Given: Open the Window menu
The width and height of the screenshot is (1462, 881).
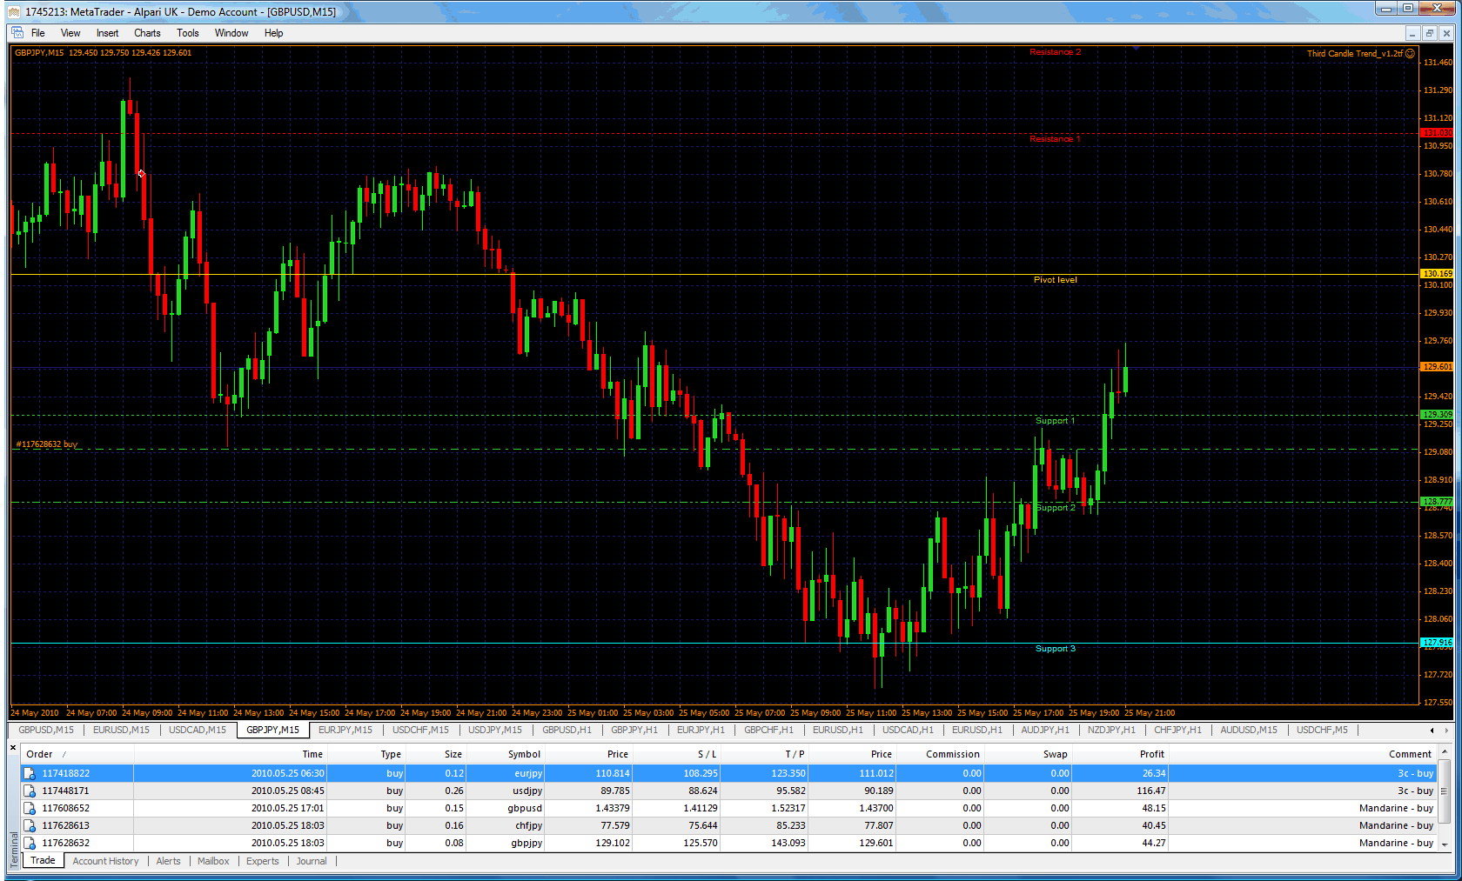Looking at the screenshot, I should [231, 33].
